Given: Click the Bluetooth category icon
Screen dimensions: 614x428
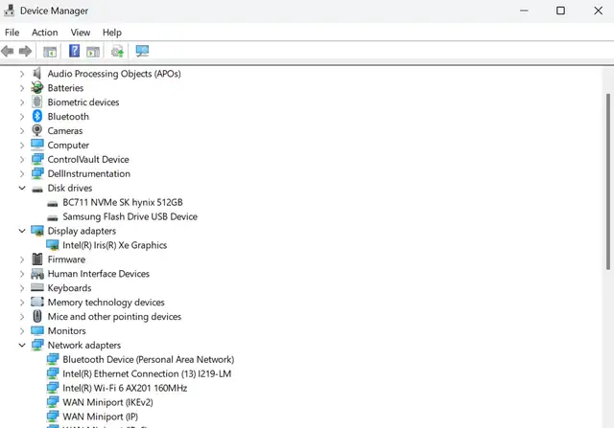Looking at the screenshot, I should click(37, 116).
